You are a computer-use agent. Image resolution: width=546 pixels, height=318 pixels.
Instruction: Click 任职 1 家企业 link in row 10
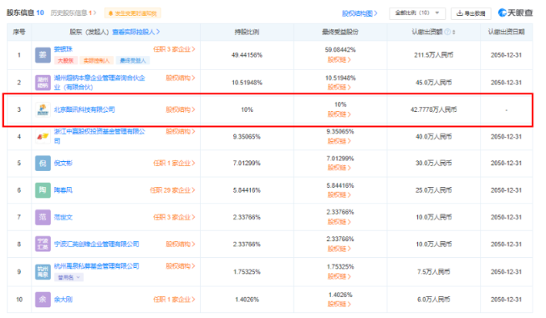point(174,300)
